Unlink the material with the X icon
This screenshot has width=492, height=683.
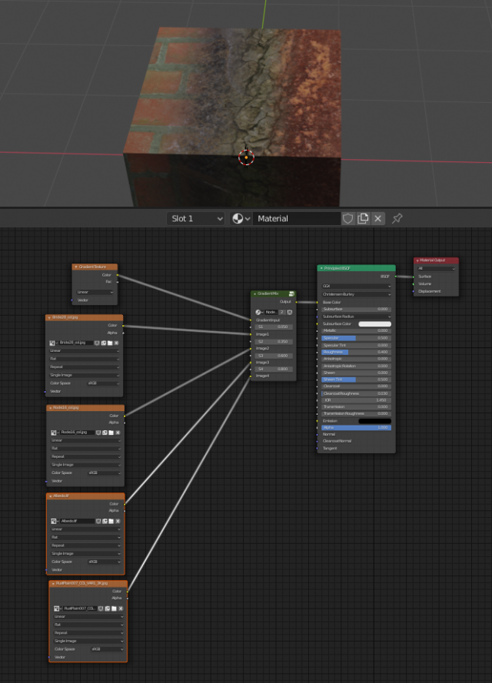[377, 218]
